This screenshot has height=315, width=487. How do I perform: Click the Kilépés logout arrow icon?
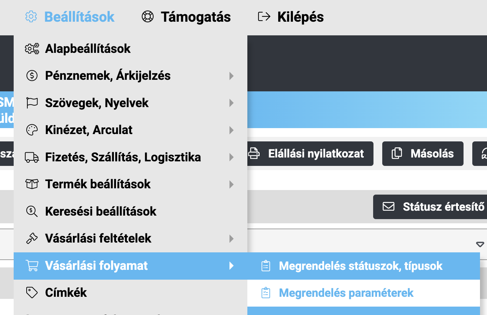(264, 17)
